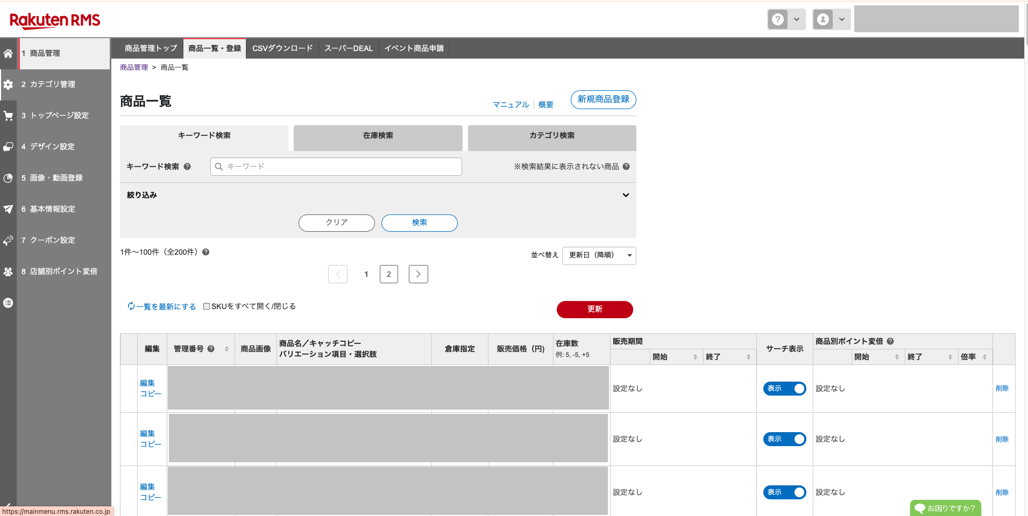Check SKUをすべて開く/閉じる checkbox

click(206, 305)
